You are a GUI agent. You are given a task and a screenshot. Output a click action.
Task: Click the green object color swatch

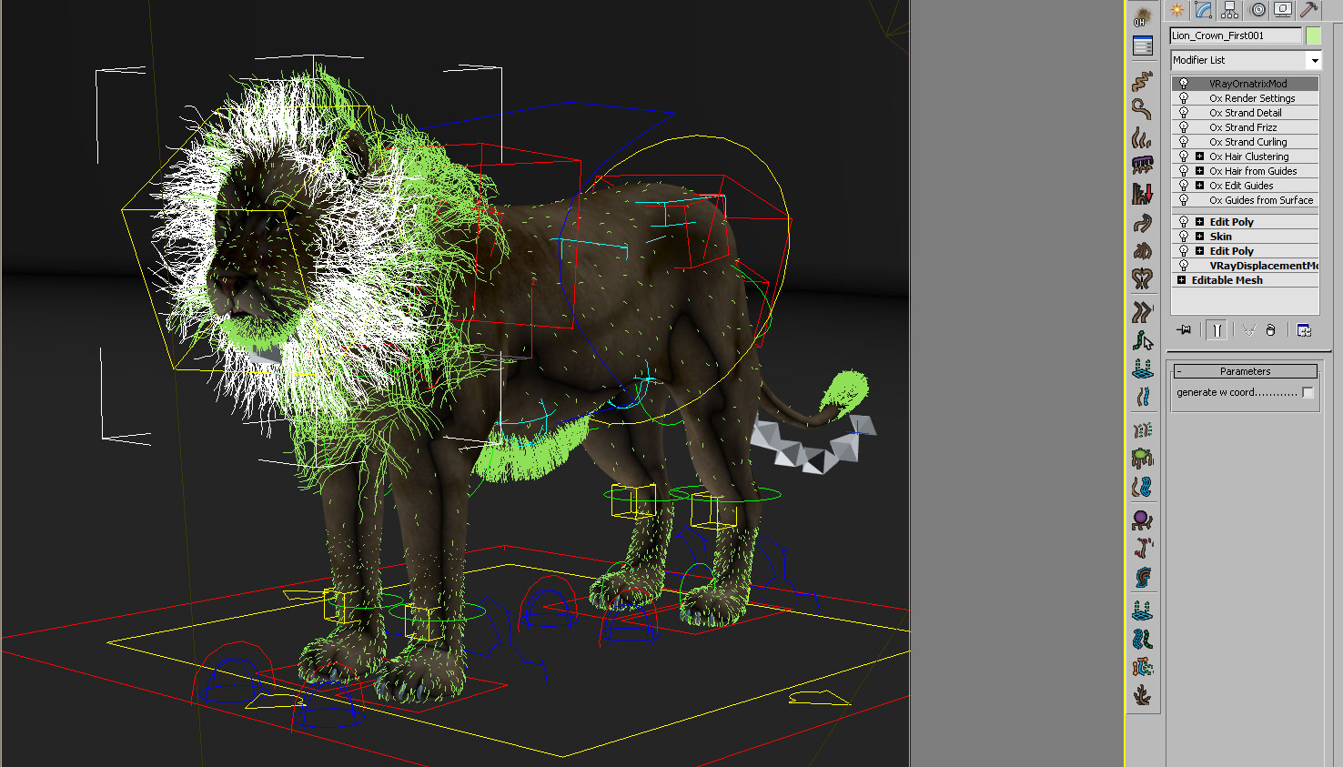click(1313, 35)
